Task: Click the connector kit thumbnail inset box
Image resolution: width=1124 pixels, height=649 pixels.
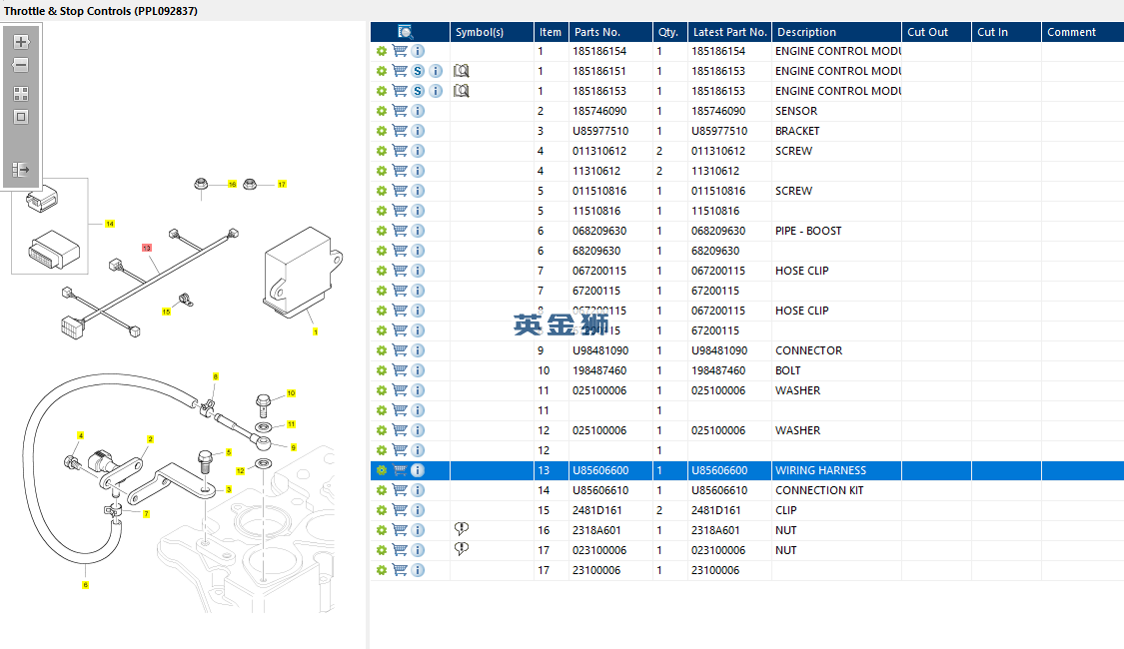Action: pyautogui.click(x=50, y=227)
